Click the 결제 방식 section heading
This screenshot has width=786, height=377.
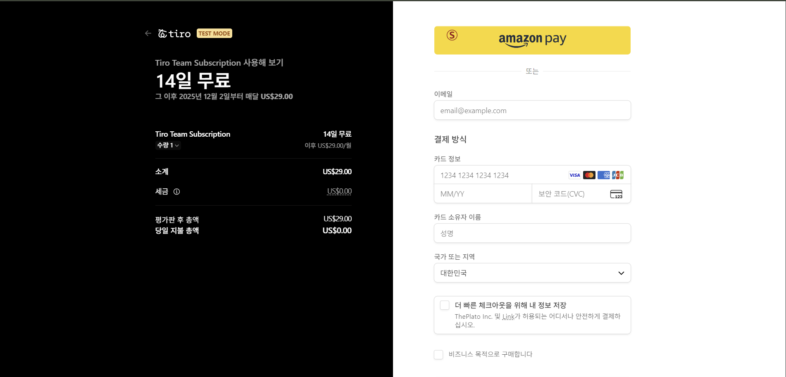[x=450, y=139]
